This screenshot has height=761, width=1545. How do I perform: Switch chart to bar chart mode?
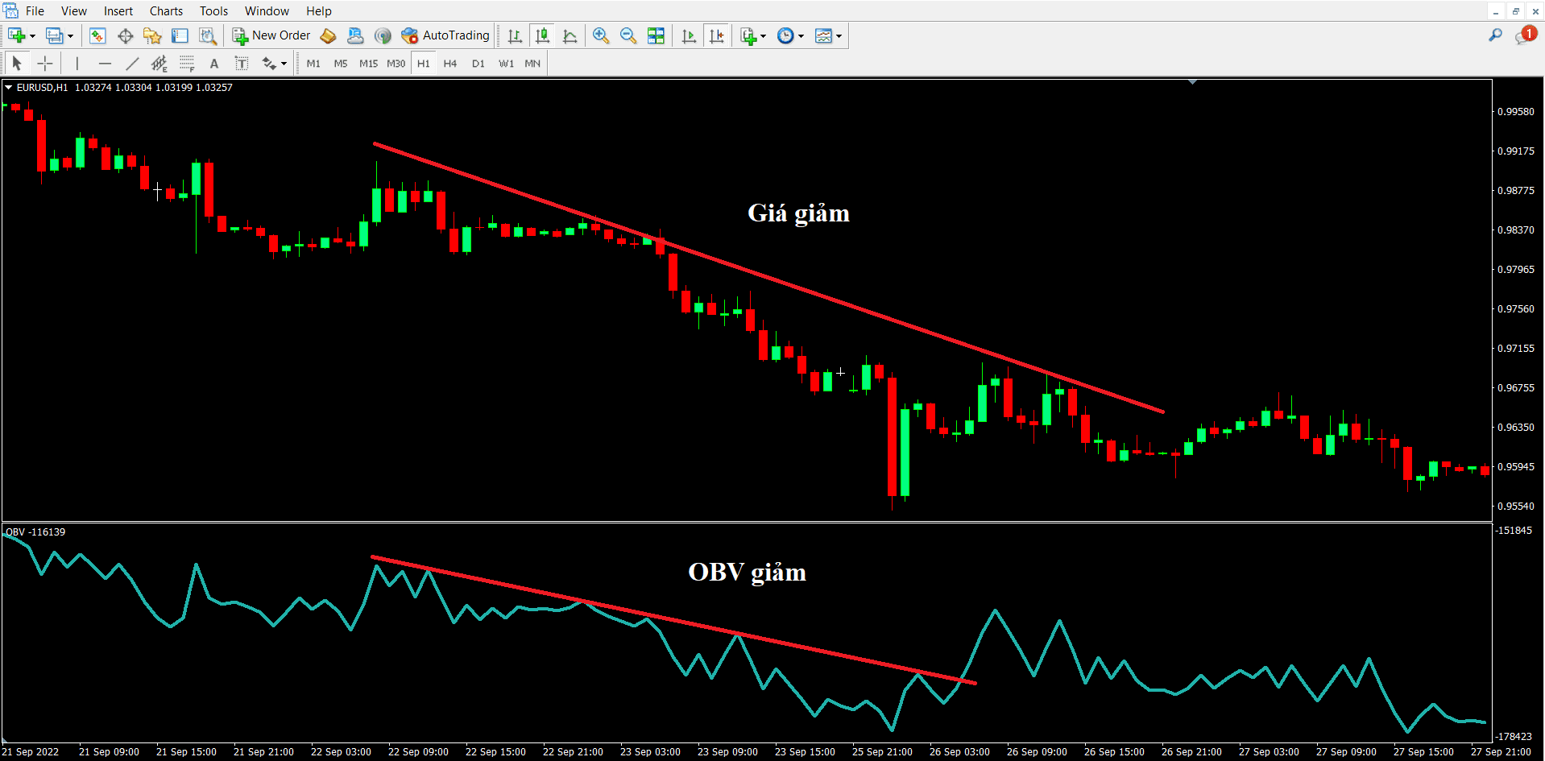[x=516, y=35]
